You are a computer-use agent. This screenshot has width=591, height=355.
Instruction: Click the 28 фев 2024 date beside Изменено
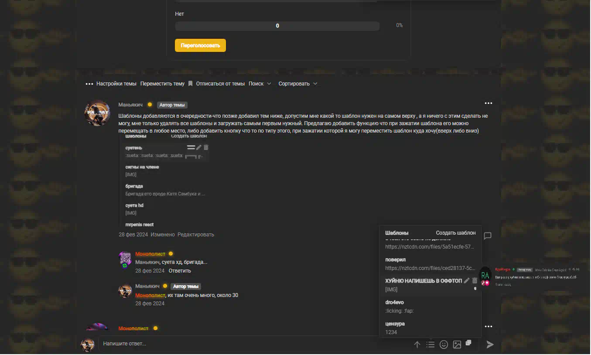[x=133, y=235]
